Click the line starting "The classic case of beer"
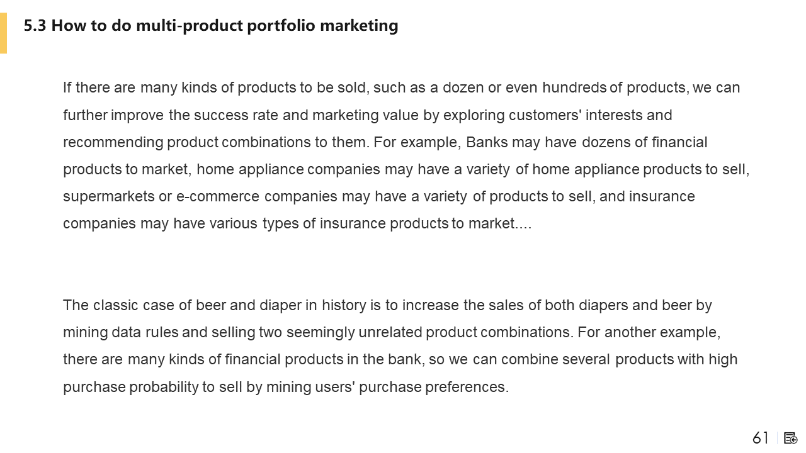Viewport: 806px width, 453px height. [387, 305]
